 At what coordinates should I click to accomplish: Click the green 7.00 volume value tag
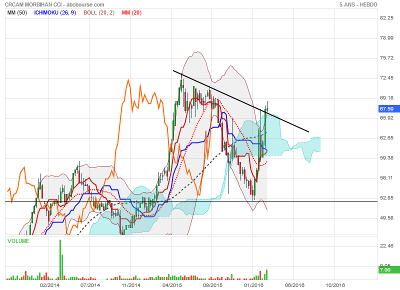pyautogui.click(x=389, y=270)
